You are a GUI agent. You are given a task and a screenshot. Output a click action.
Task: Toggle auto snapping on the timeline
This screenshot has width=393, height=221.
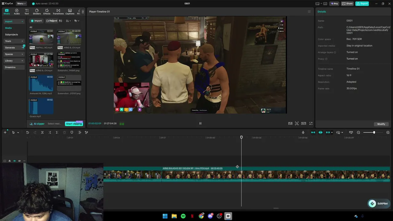321,132
